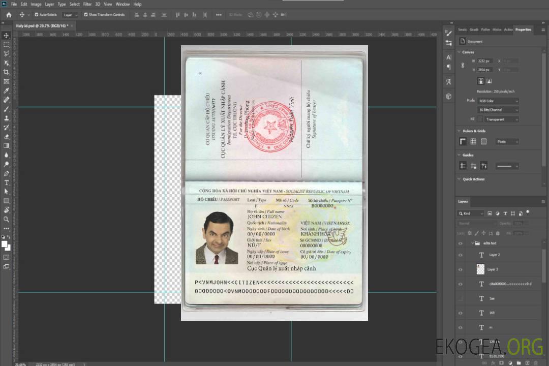Open the 3D panel cube icon
Screen dimensions: 549x366
point(449,96)
